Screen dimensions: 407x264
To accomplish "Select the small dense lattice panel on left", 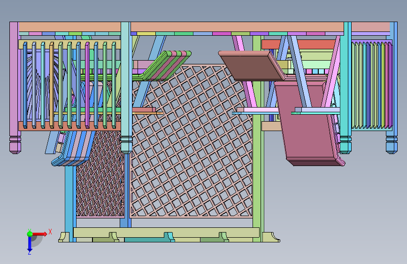I will pos(100,174).
